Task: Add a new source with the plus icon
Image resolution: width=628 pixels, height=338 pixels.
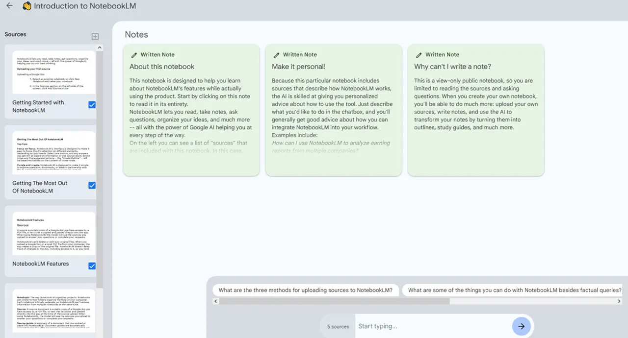Action: [95, 36]
